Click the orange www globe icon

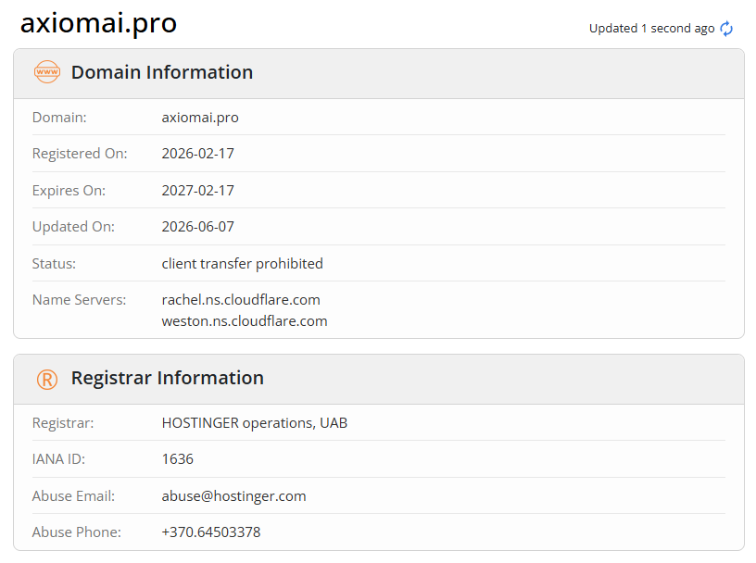(x=46, y=72)
